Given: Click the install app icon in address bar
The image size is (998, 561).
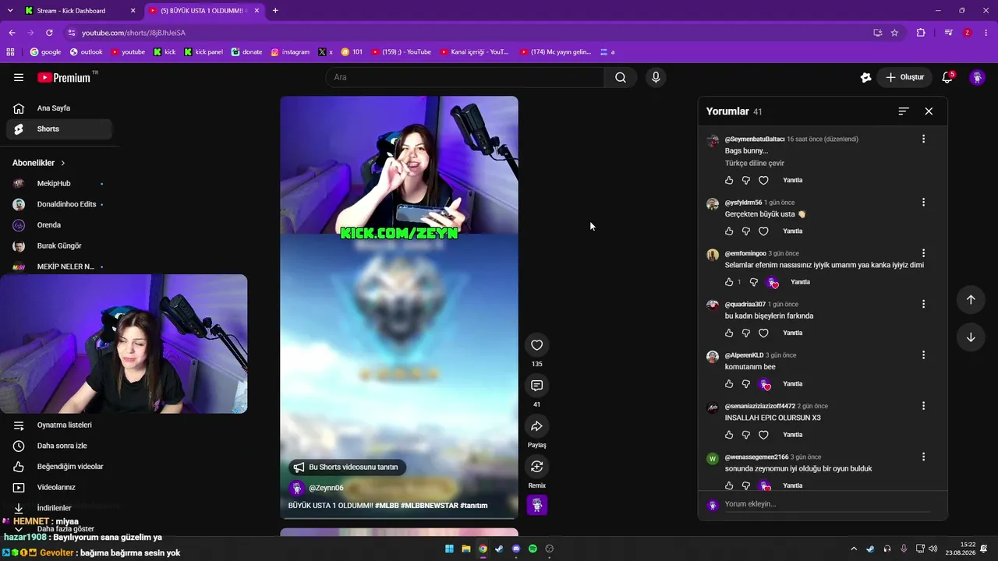Looking at the screenshot, I should [x=877, y=33].
